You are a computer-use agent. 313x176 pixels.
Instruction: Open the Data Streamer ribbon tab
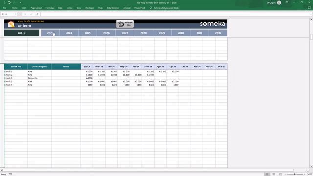[x=113, y=8]
